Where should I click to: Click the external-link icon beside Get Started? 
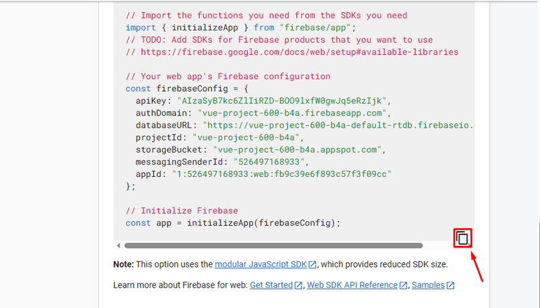[x=298, y=285]
